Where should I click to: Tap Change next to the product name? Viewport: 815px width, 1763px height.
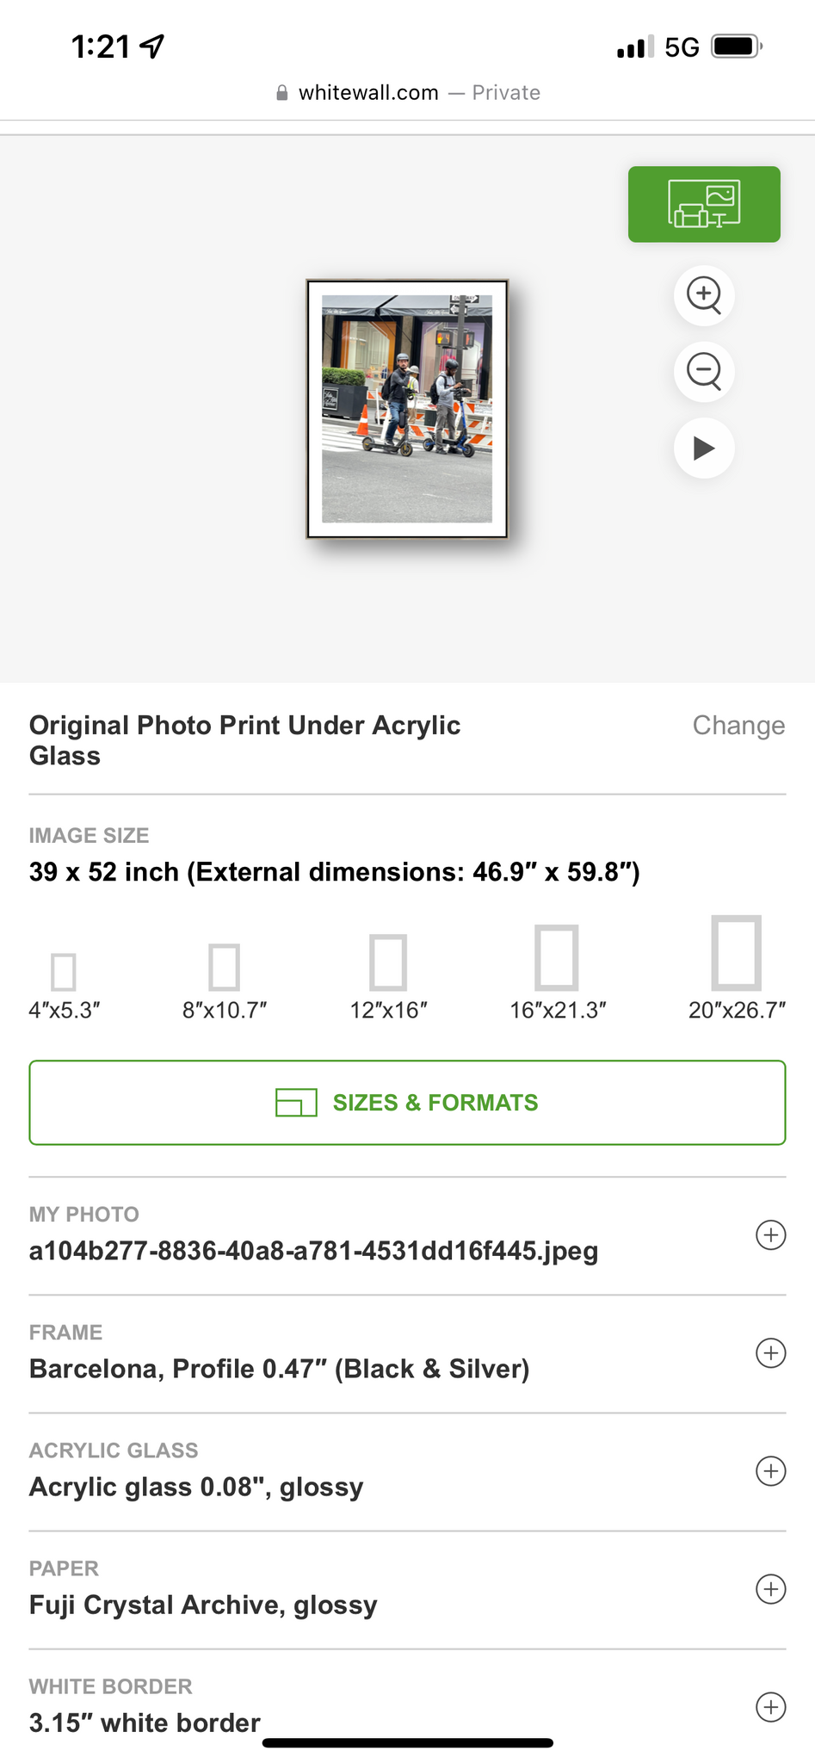[x=738, y=726]
